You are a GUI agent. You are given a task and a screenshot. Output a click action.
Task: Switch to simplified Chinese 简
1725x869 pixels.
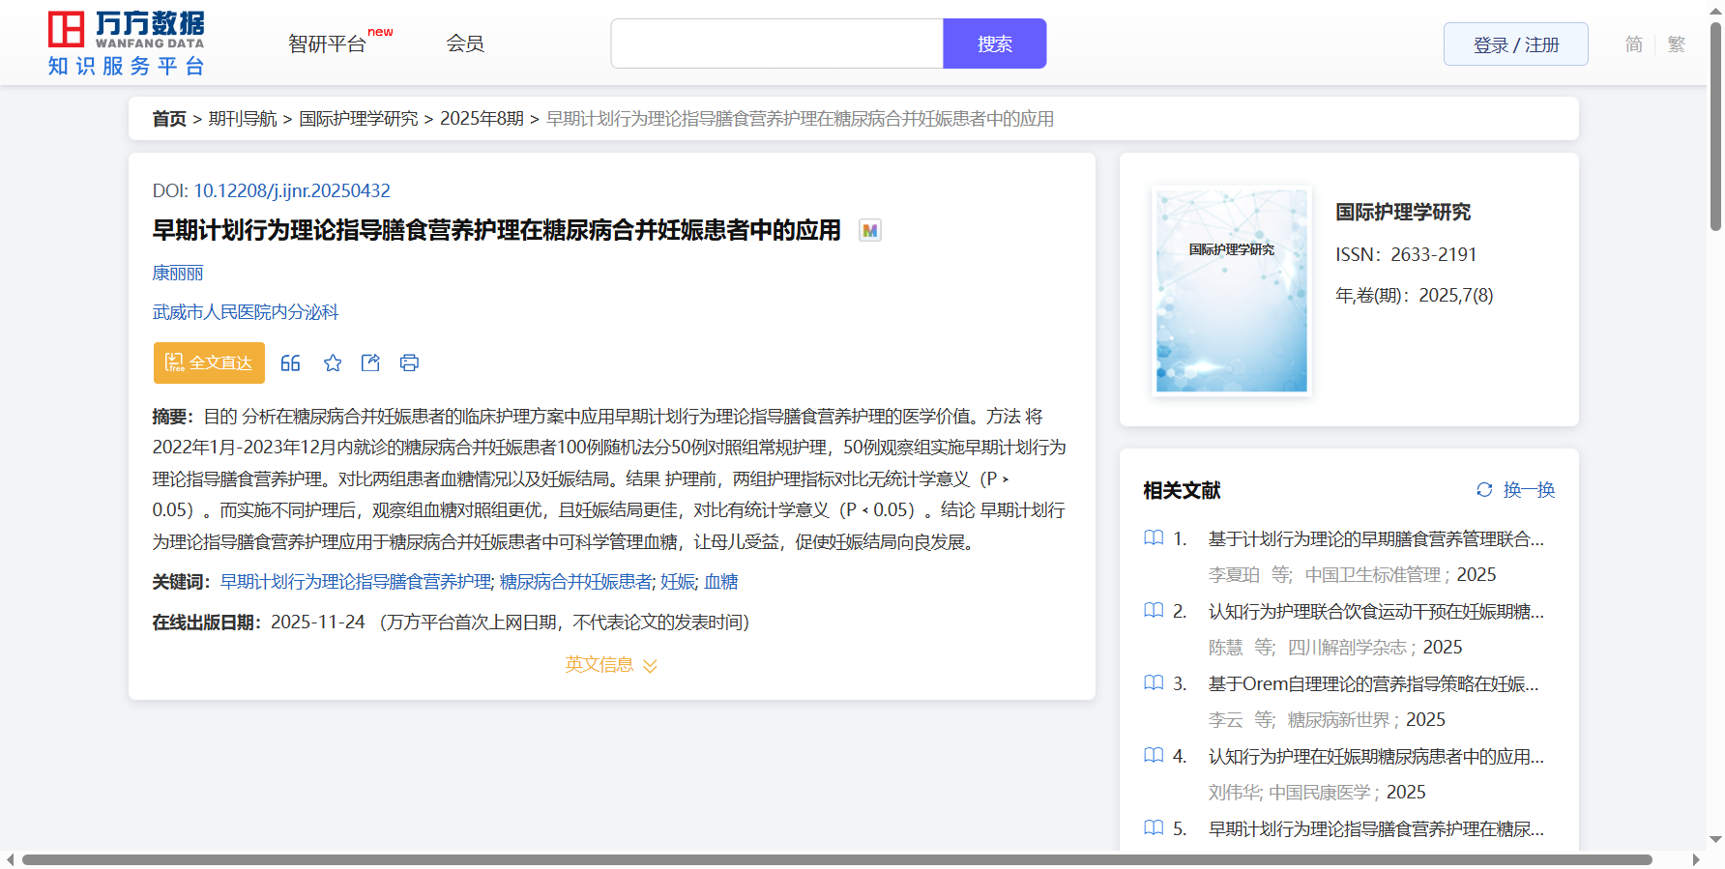pyautogui.click(x=1633, y=44)
